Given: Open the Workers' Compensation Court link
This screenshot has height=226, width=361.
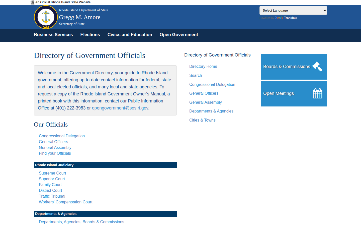Looking at the screenshot, I should pos(66,202).
